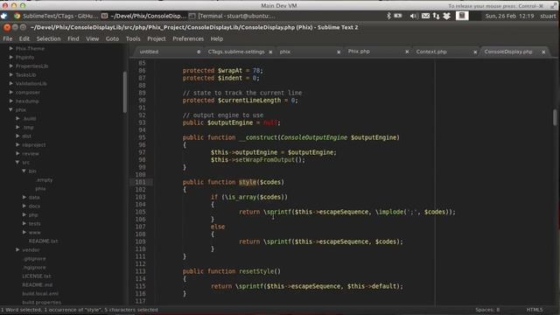Image resolution: width=560 pixels, height=315 pixels.
Task: Close the CTags.sublime-settings tab
Action: (x=270, y=52)
